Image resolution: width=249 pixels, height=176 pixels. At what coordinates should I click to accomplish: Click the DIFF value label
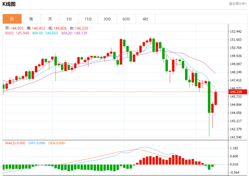pyautogui.click(x=37, y=143)
